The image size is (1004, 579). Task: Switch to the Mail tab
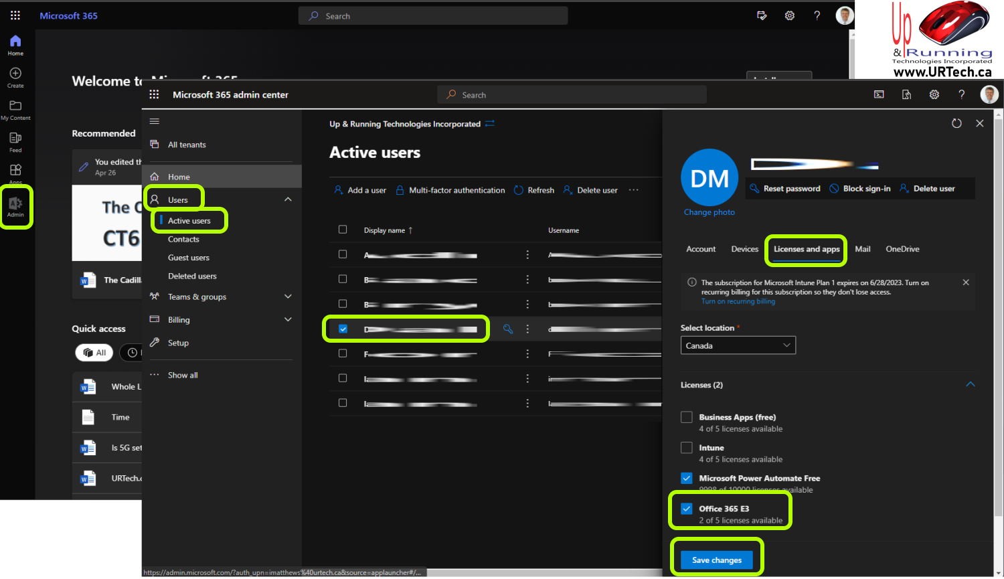[862, 249]
